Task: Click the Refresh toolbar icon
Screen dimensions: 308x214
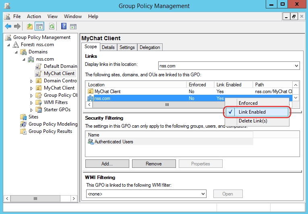Action: click(52, 26)
